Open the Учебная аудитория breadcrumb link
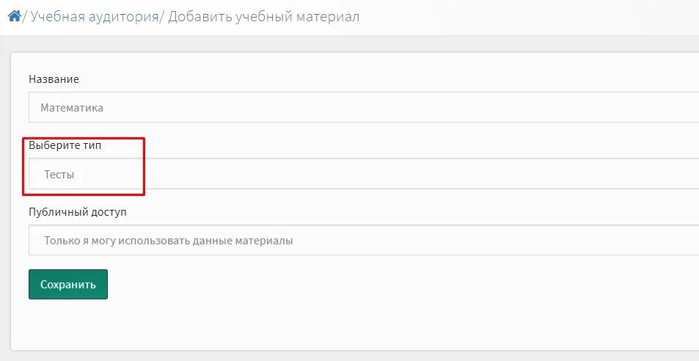Image resolution: width=699 pixels, height=361 pixels. point(94,16)
